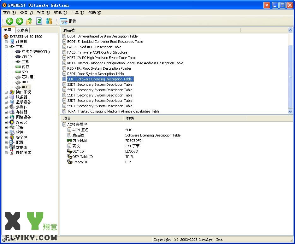295x244 pixels.
Task: Expand the 显示设备 tree node
Action: click(x=6, y=102)
